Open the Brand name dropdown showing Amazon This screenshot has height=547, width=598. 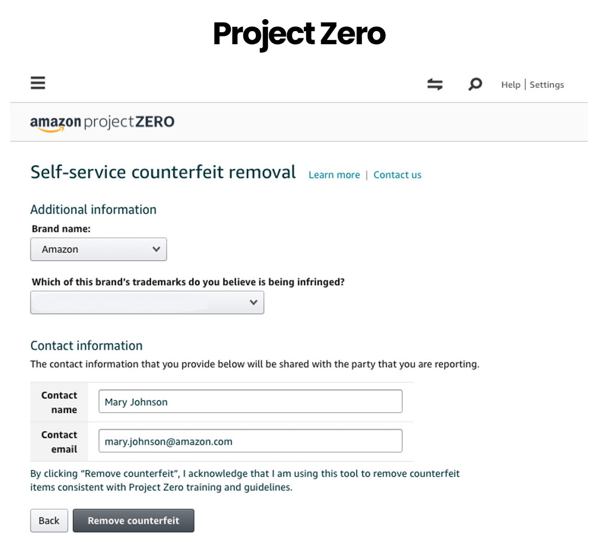98,249
